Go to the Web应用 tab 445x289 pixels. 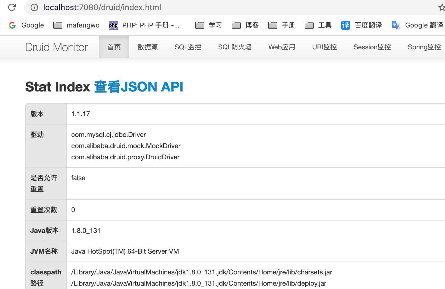point(282,47)
